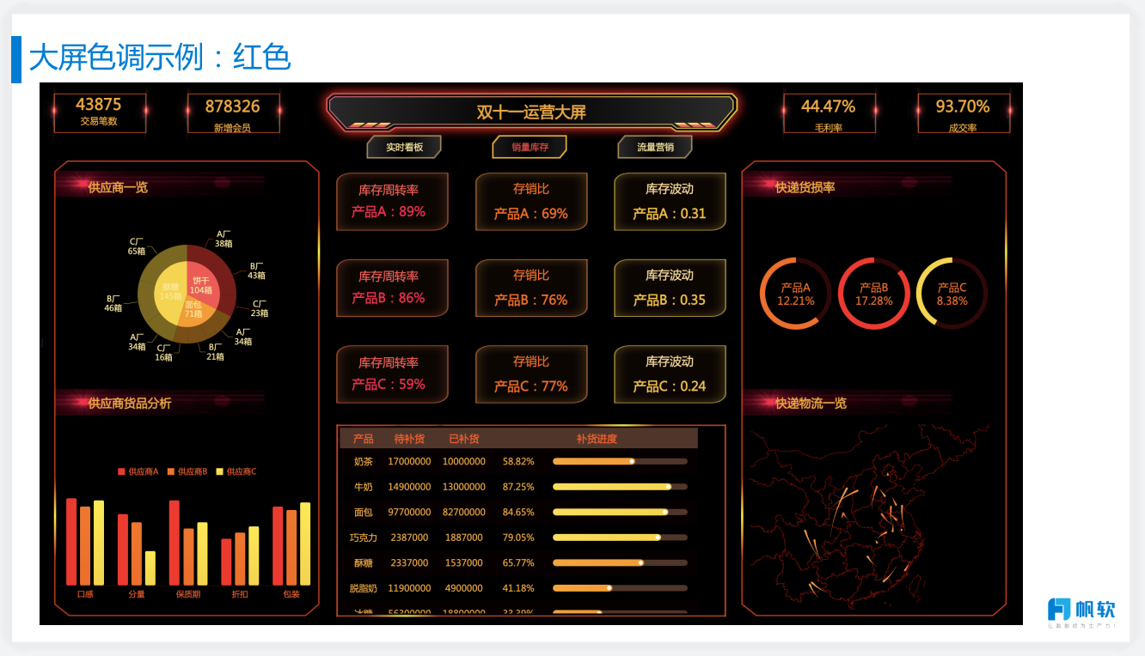Click the 包装 bar chart category label
Viewport: 1145px width, 656px height.
[x=291, y=594]
